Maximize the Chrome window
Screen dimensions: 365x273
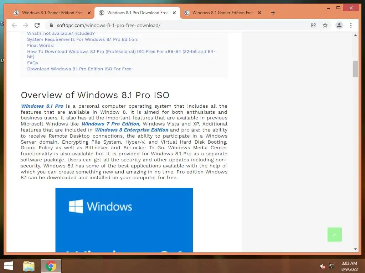pyautogui.click(x=338, y=8)
